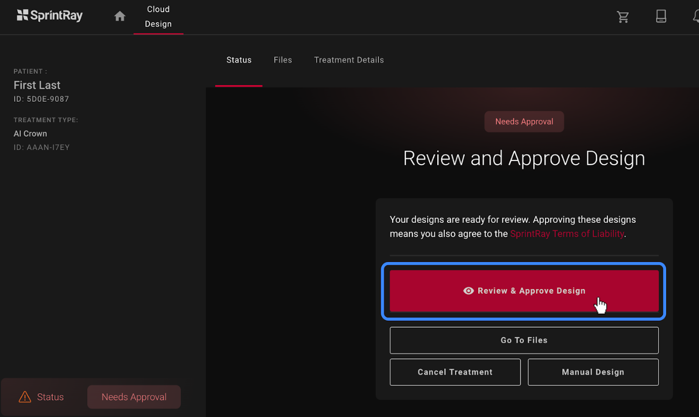Select the Cloud Design navigation item
699x417 pixels.
158,17
